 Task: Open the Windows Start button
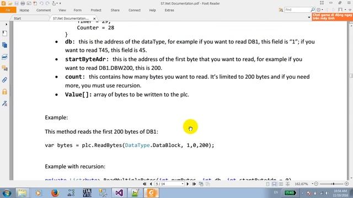(x=7, y=193)
